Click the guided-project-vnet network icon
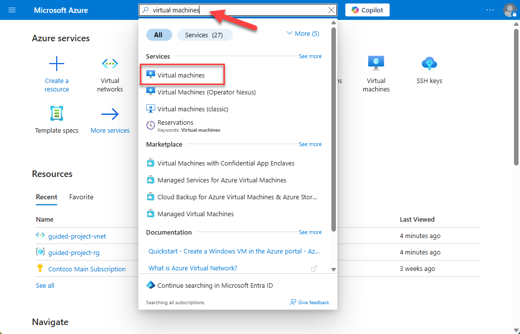520x334 pixels. (40, 235)
